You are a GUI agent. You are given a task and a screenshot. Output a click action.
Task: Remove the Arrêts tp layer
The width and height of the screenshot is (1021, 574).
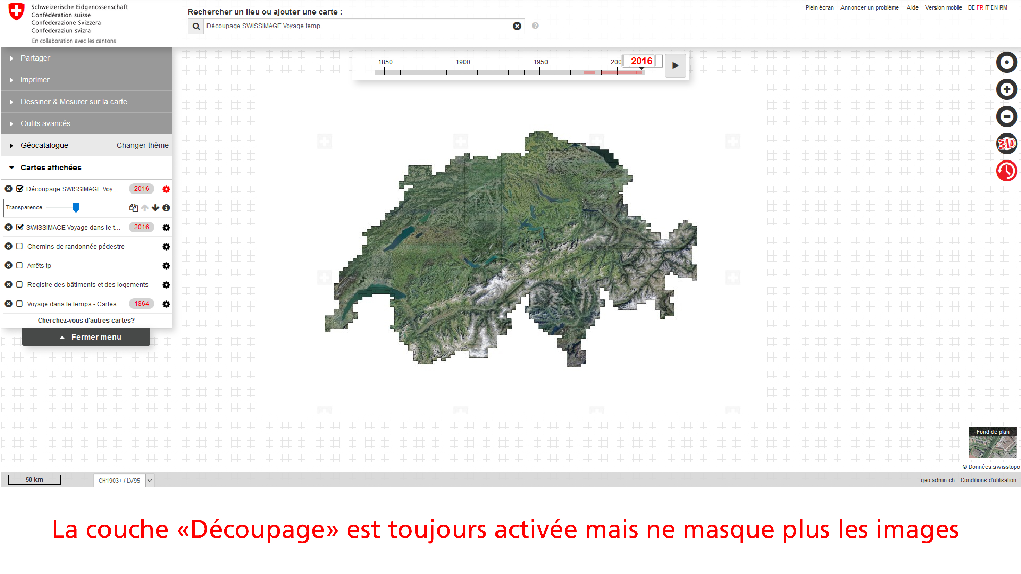(8, 265)
